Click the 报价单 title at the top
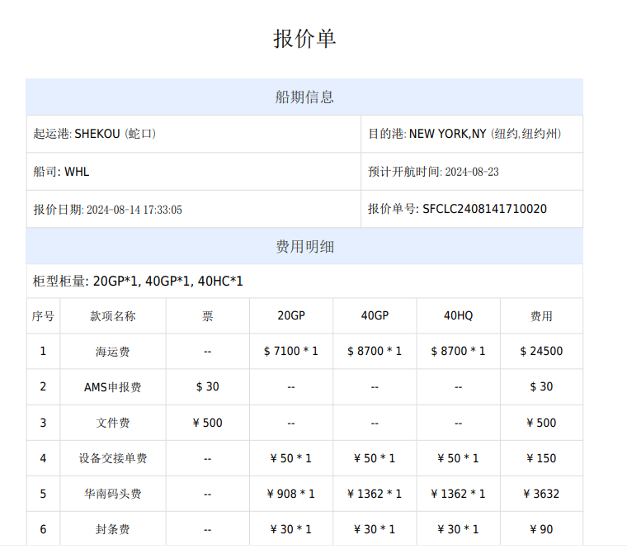 (304, 39)
